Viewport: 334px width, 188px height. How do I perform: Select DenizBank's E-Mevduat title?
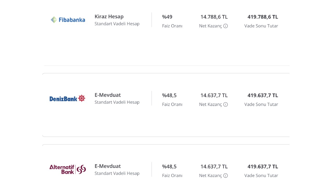tap(108, 95)
